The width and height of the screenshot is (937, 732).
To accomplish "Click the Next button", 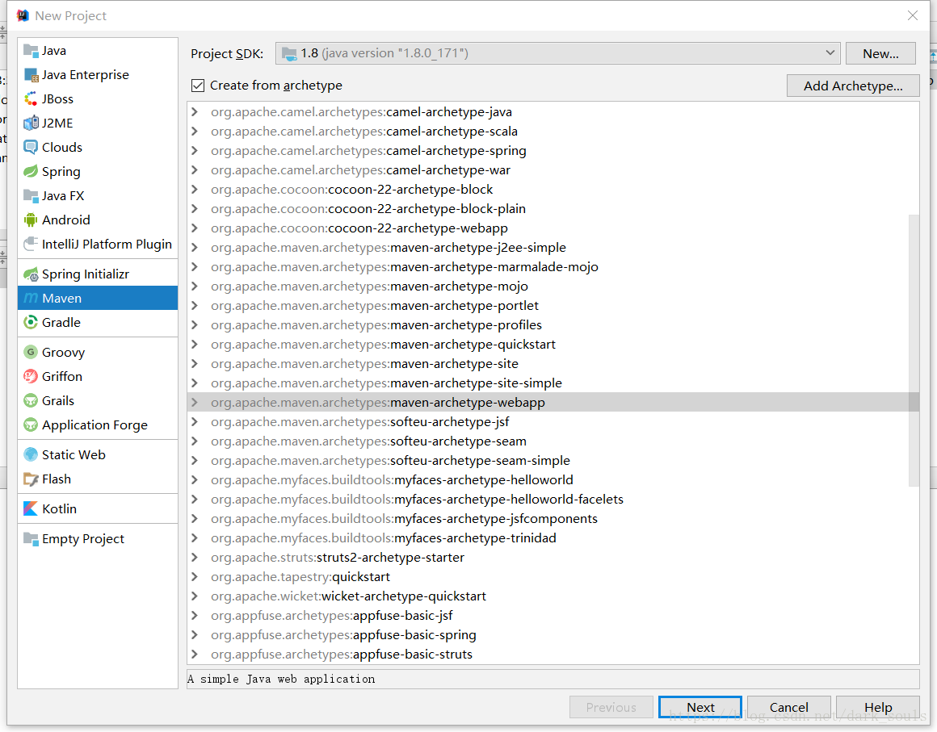I will tap(700, 707).
